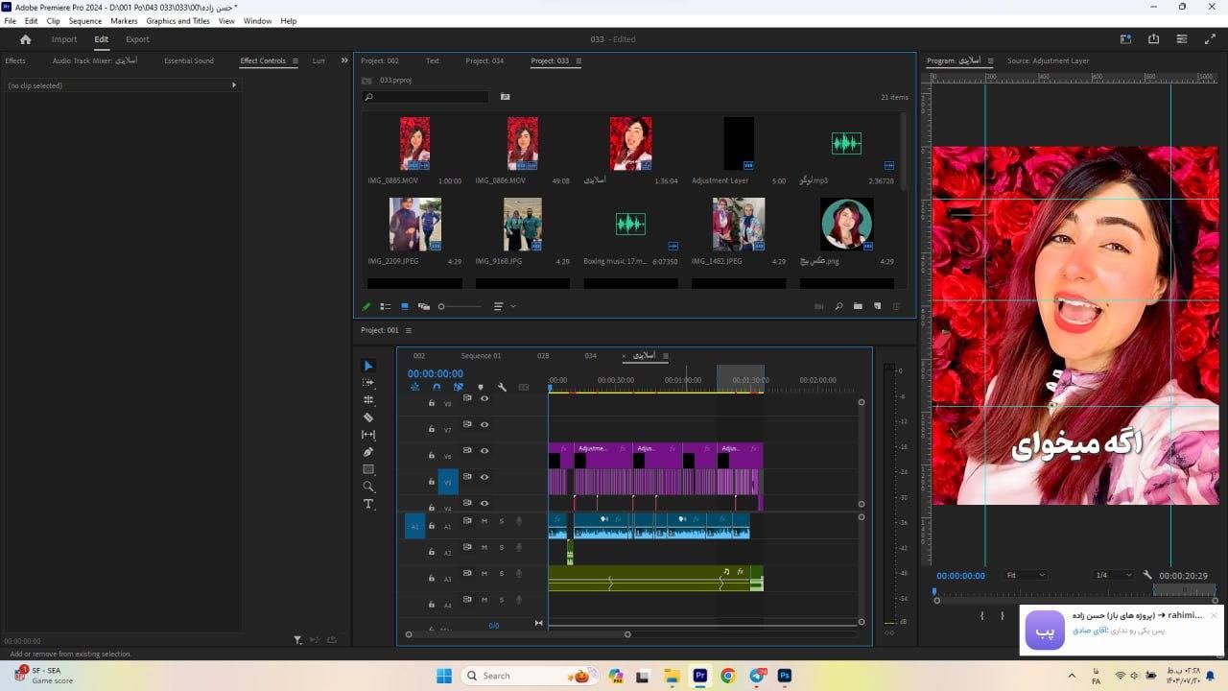The width and height of the screenshot is (1228, 691).
Task: Toggle project writable pencil icon
Action: [366, 306]
